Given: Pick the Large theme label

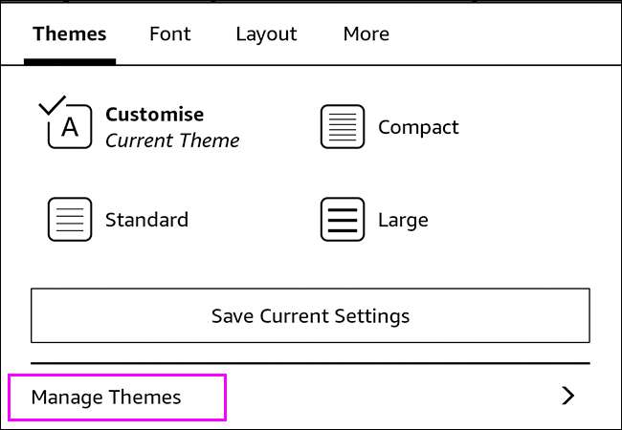Looking at the screenshot, I should (403, 220).
